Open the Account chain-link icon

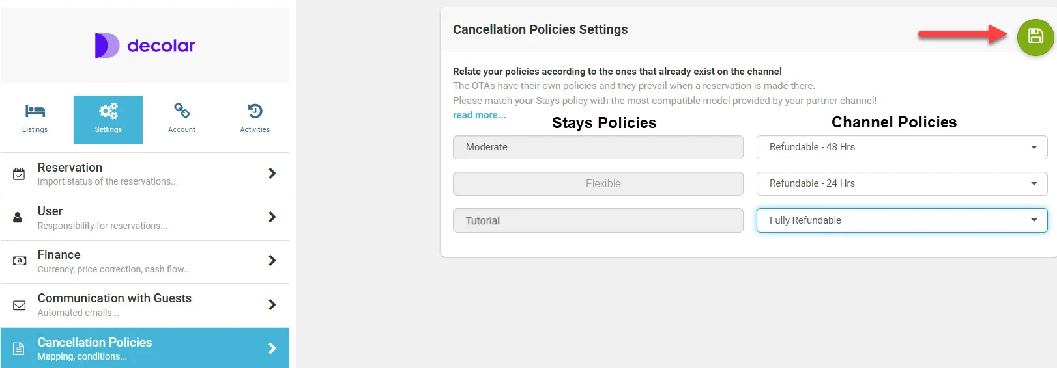(x=182, y=111)
